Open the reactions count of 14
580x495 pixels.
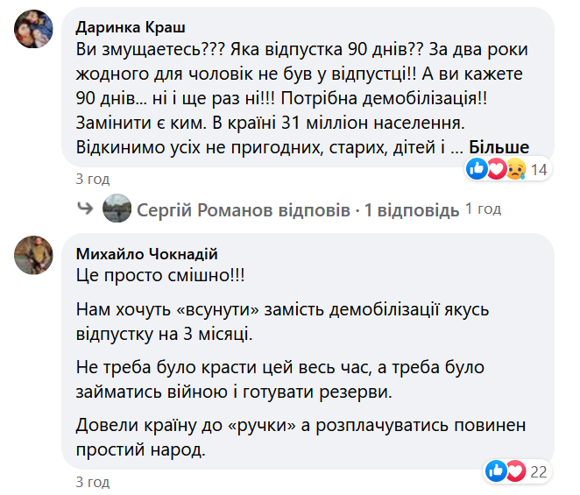tap(539, 169)
